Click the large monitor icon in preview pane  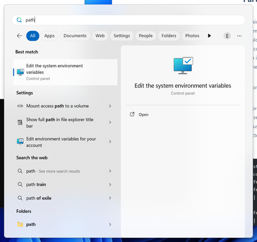pyautogui.click(x=183, y=65)
